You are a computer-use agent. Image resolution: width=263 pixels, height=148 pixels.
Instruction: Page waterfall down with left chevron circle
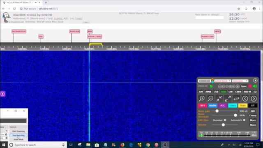(245, 99)
